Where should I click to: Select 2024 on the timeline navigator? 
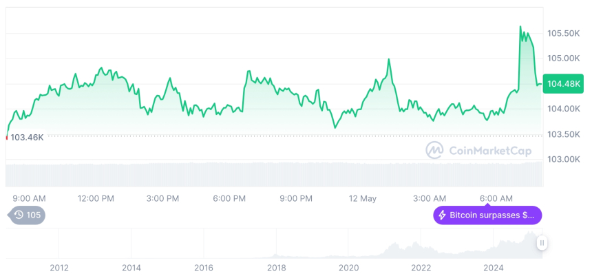pos(494,268)
